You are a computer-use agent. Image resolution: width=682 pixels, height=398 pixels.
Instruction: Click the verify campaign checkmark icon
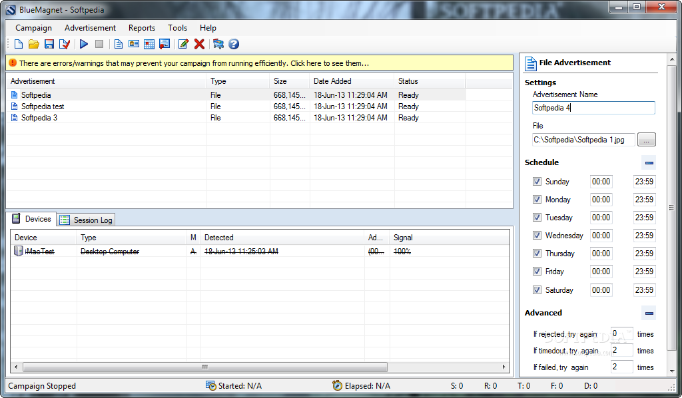(x=65, y=44)
